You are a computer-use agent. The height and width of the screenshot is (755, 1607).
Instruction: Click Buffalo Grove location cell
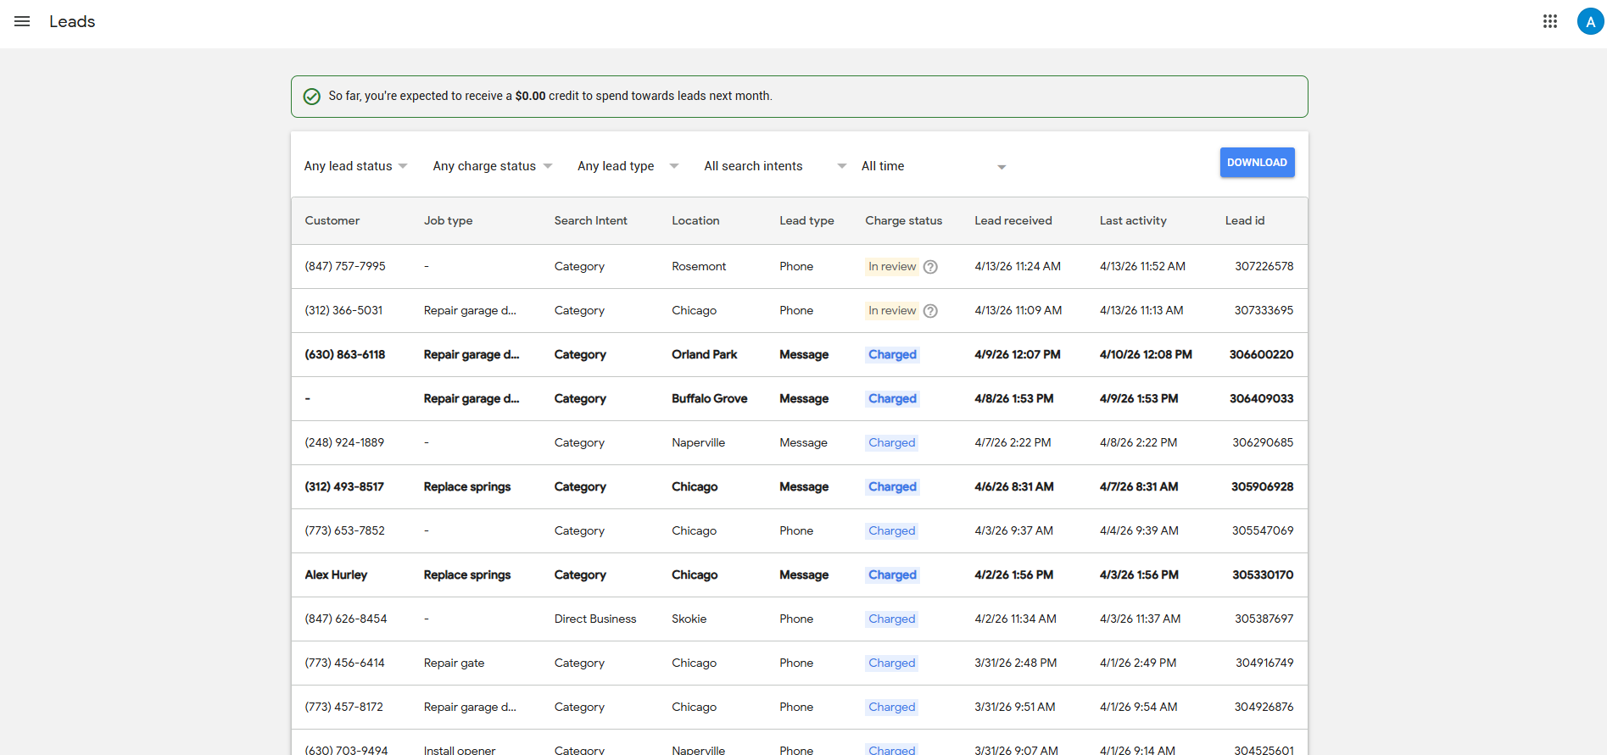710,398
